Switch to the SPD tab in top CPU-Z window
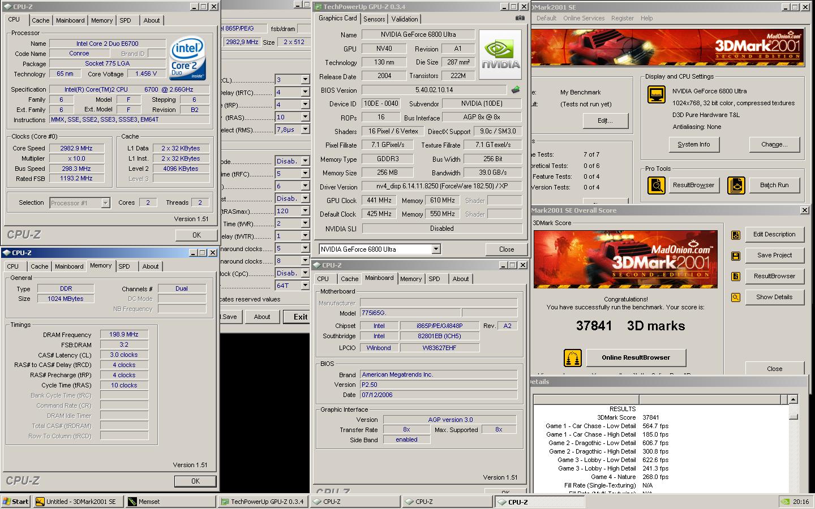 125,20
